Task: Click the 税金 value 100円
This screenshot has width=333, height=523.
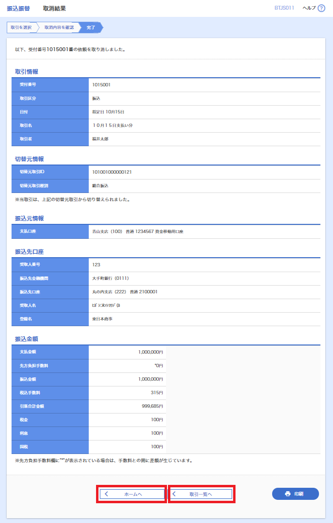Action: [x=157, y=420]
